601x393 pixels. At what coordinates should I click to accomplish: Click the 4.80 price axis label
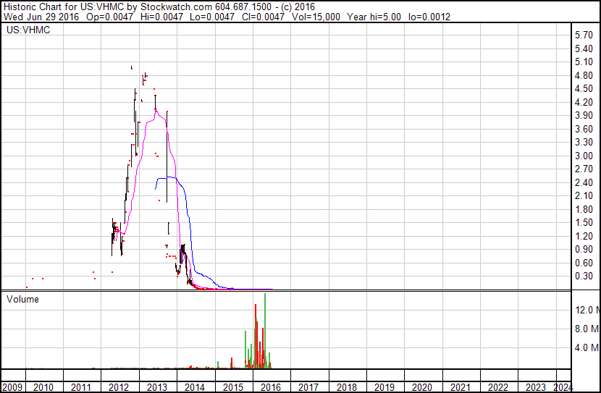(x=584, y=75)
